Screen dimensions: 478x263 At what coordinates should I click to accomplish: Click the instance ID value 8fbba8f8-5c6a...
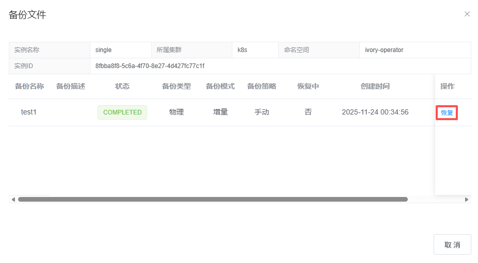click(150, 66)
